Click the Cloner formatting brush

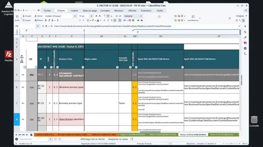pos(38,16)
